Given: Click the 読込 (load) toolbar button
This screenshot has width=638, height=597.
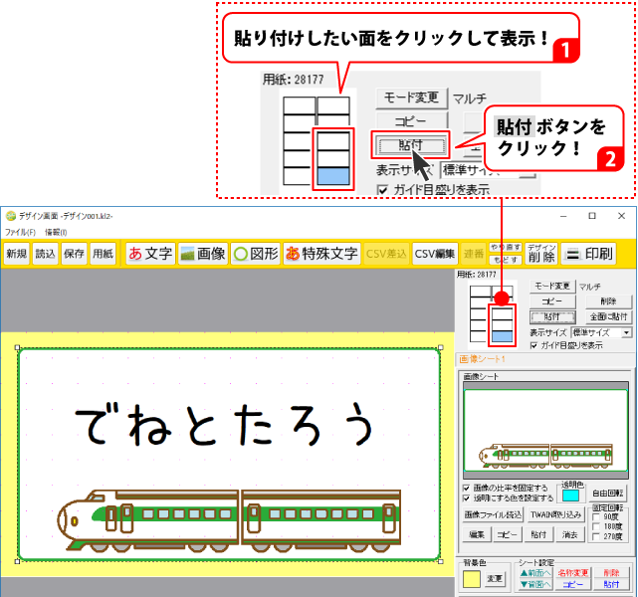Looking at the screenshot, I should (45, 254).
